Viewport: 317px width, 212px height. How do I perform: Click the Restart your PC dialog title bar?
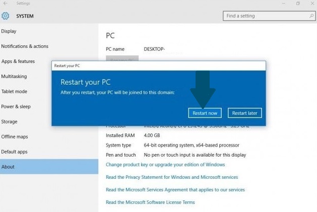pyautogui.click(x=159, y=66)
